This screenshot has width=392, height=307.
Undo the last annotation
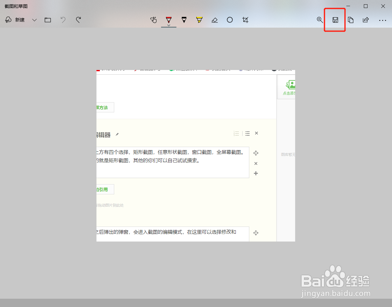pos(63,20)
